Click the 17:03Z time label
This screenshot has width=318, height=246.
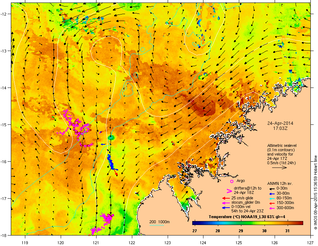point(280,128)
